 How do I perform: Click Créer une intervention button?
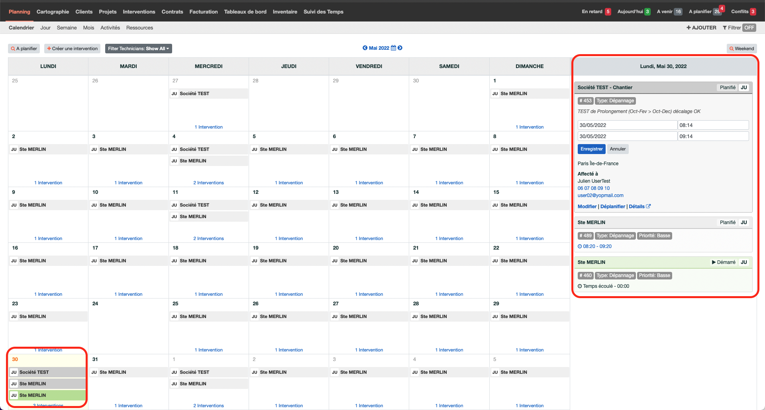(x=72, y=49)
